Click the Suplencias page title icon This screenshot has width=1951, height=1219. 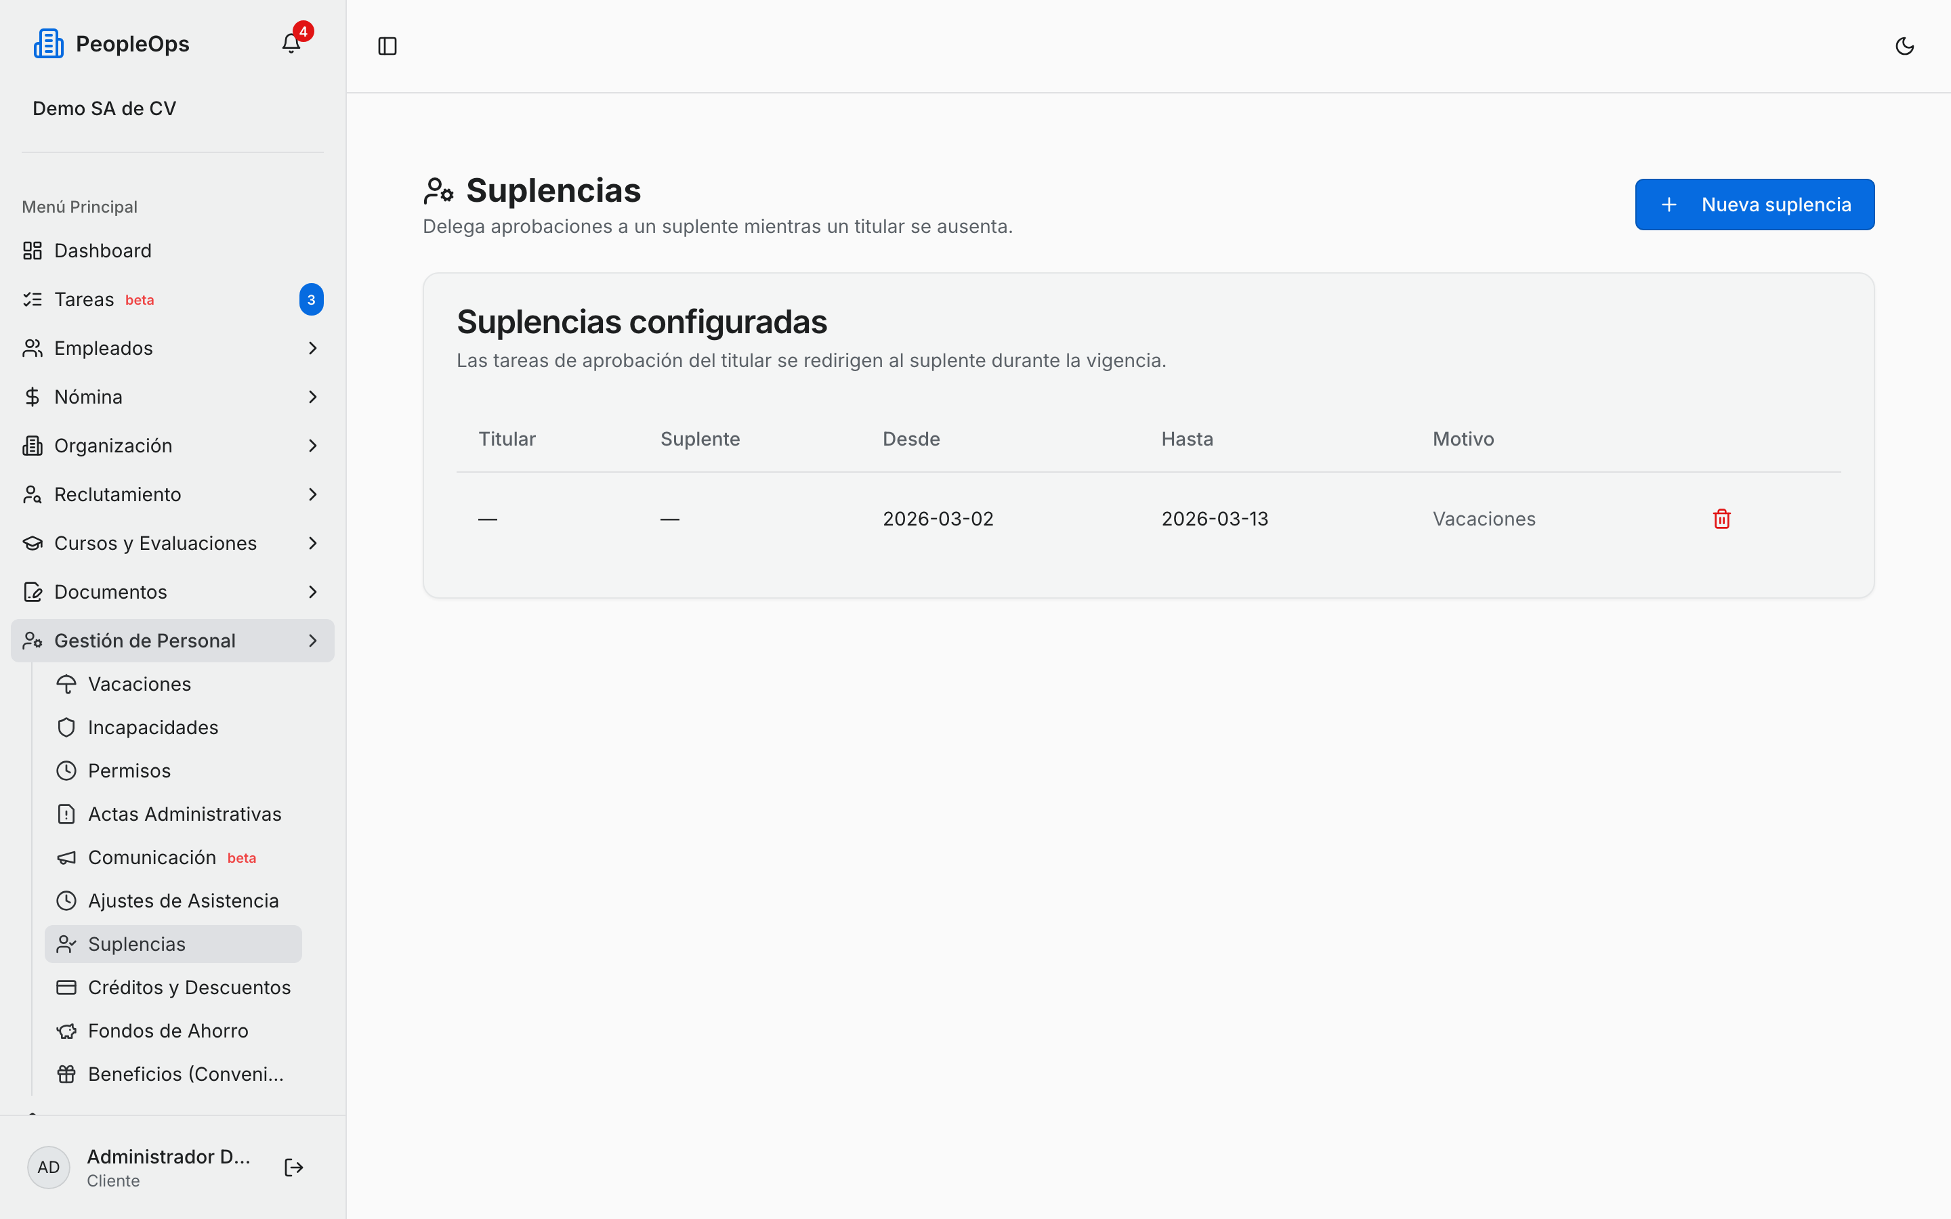click(438, 191)
